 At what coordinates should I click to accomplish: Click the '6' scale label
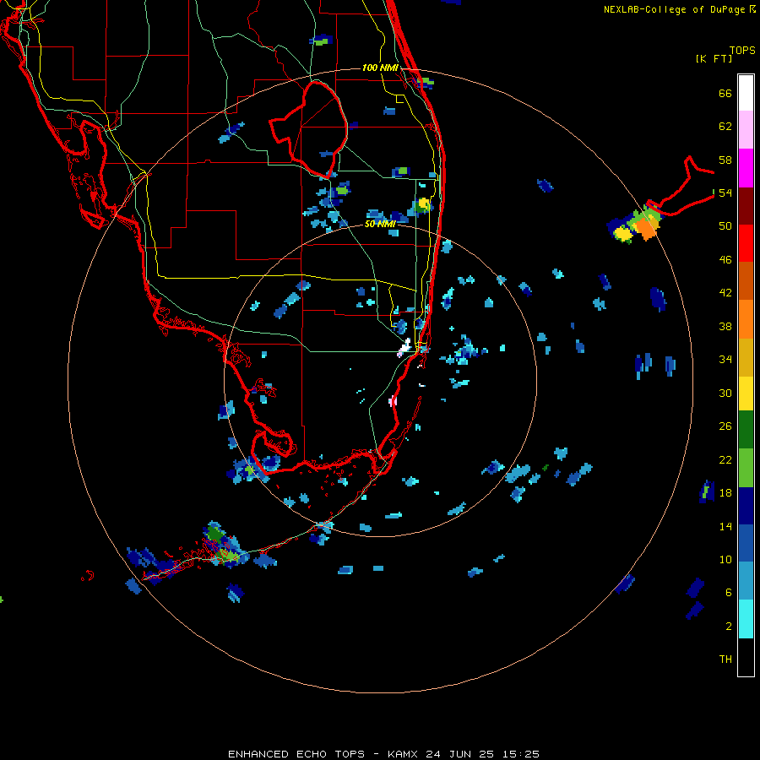pos(729,592)
